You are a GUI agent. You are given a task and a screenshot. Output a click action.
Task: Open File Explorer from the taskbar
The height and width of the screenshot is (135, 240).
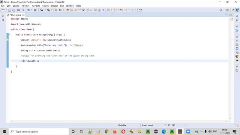pos(139,132)
